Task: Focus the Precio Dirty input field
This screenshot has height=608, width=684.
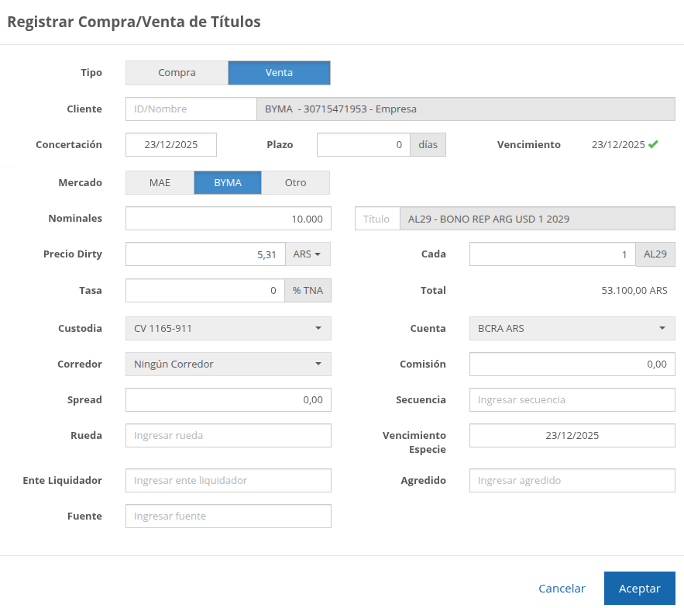Action: point(205,254)
